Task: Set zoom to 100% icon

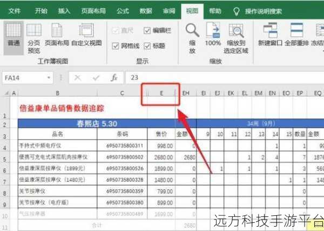Action: (x=213, y=30)
